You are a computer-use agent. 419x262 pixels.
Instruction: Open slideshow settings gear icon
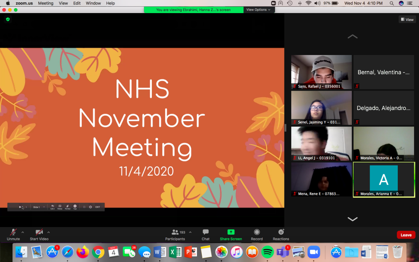pyautogui.click(x=91, y=207)
